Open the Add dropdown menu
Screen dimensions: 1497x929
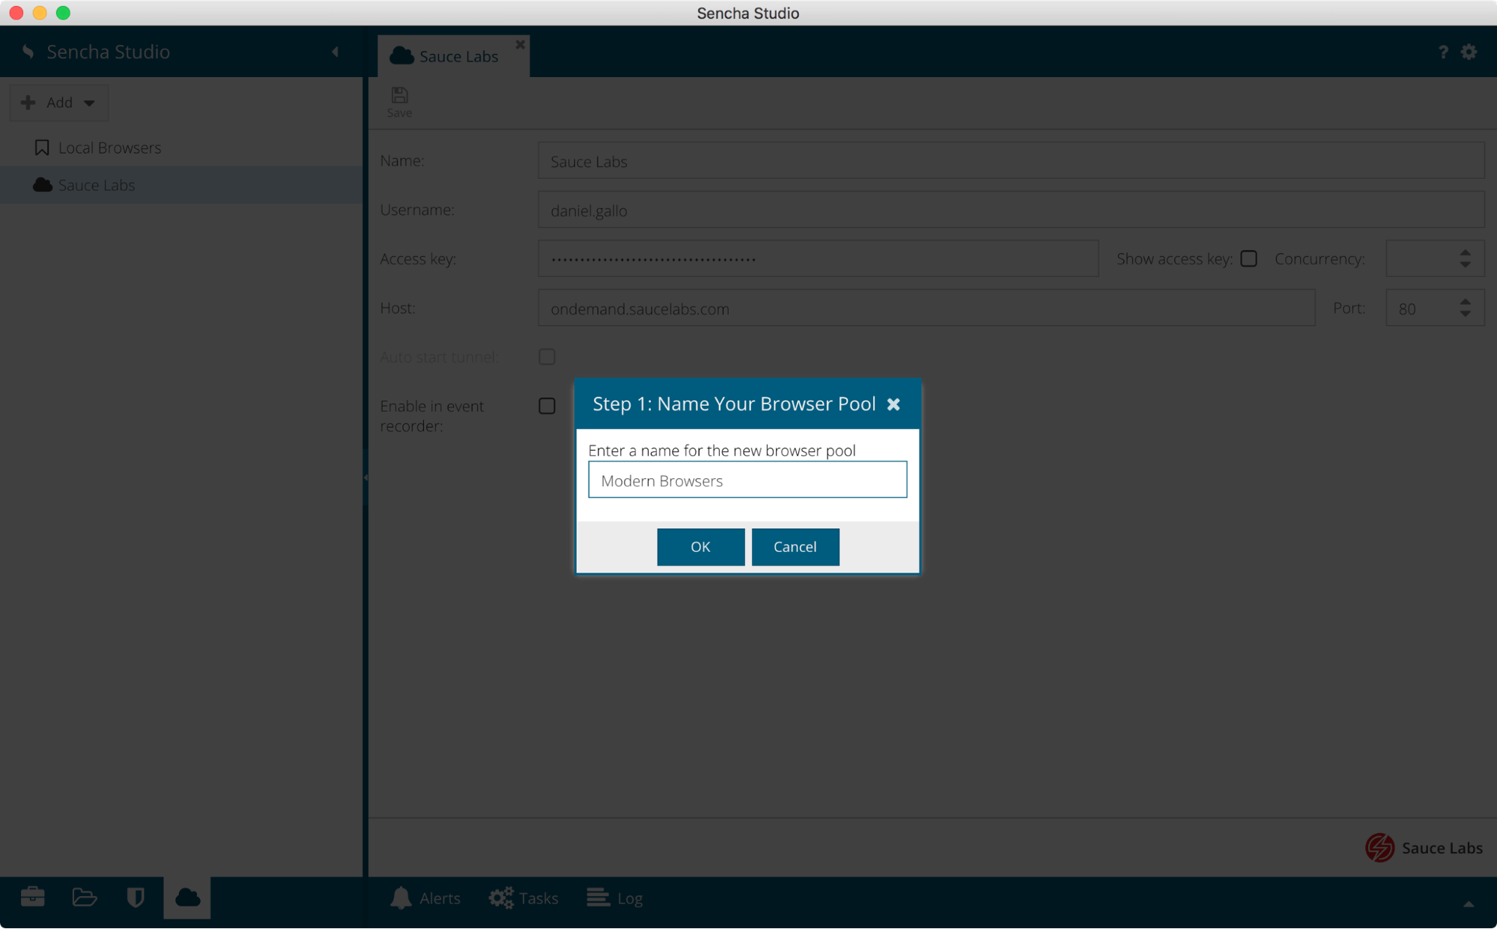tap(58, 103)
